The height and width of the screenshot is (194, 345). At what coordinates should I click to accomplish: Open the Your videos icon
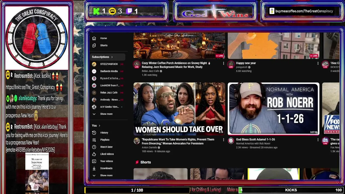[94, 161]
